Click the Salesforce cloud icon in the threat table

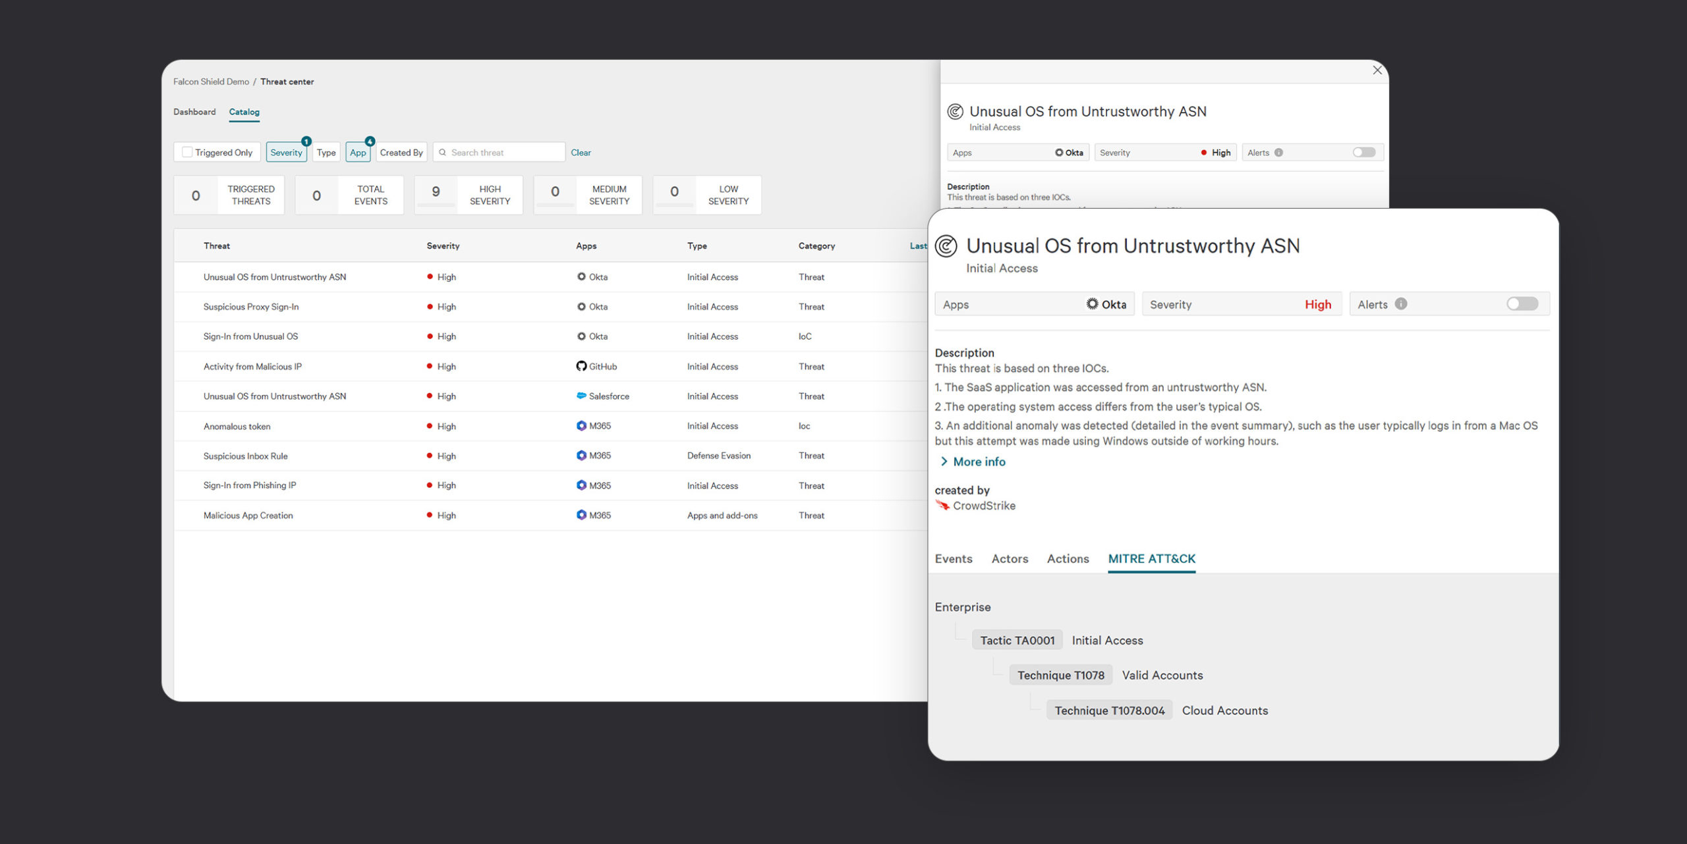point(581,396)
